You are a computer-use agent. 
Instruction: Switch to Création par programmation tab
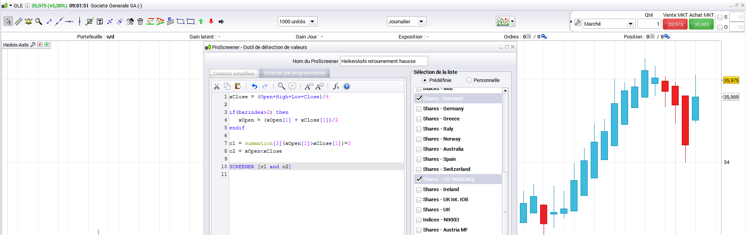point(295,73)
